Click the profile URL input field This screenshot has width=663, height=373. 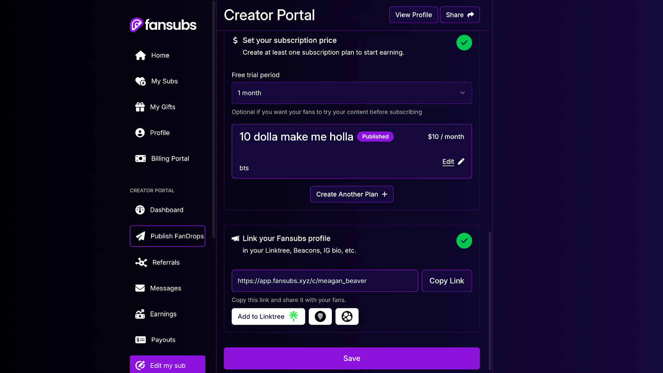[x=324, y=281]
